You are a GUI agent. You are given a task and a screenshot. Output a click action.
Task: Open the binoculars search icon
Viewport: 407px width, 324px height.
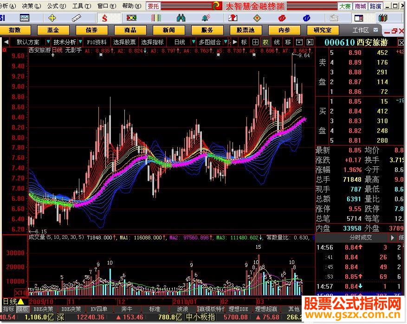[x=181, y=18]
